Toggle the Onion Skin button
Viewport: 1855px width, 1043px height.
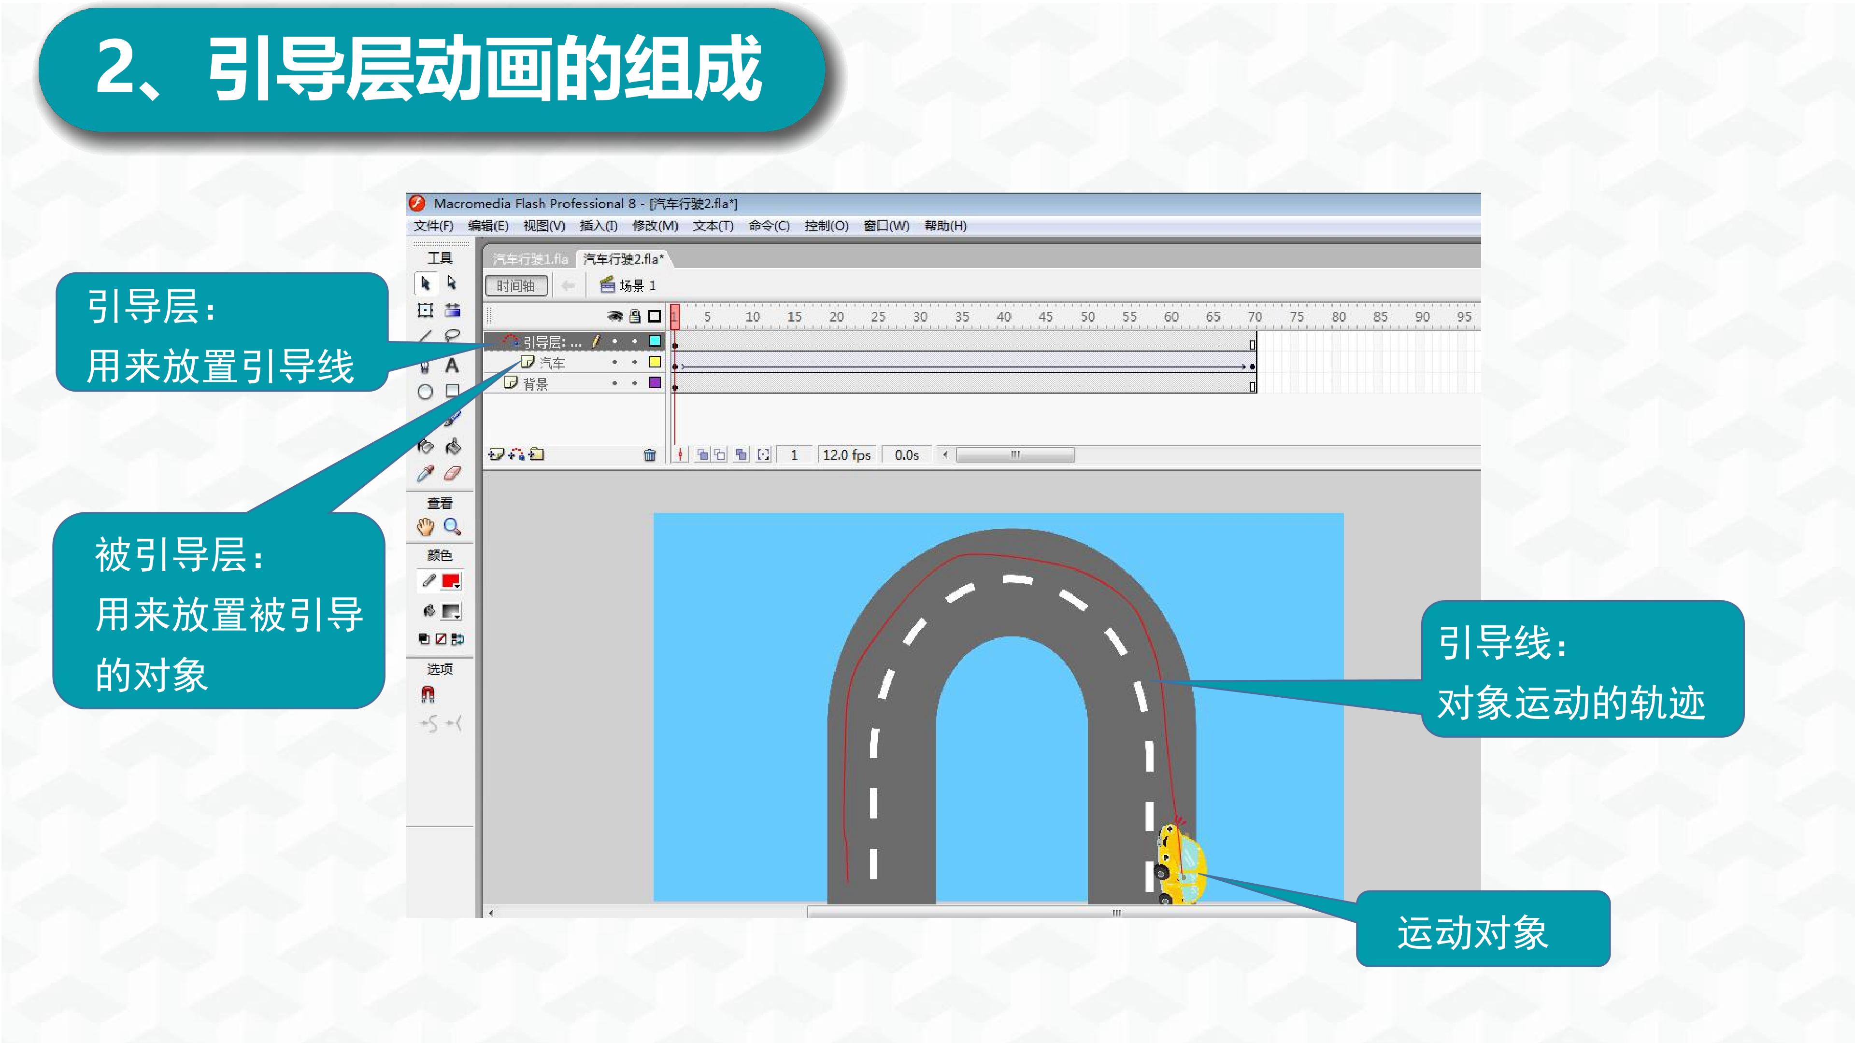click(x=702, y=455)
